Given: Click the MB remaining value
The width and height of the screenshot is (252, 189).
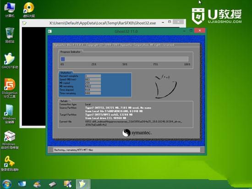Looking at the screenshot, I should [93, 86].
